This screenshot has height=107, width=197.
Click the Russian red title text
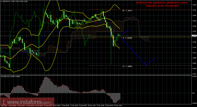click(162, 2)
